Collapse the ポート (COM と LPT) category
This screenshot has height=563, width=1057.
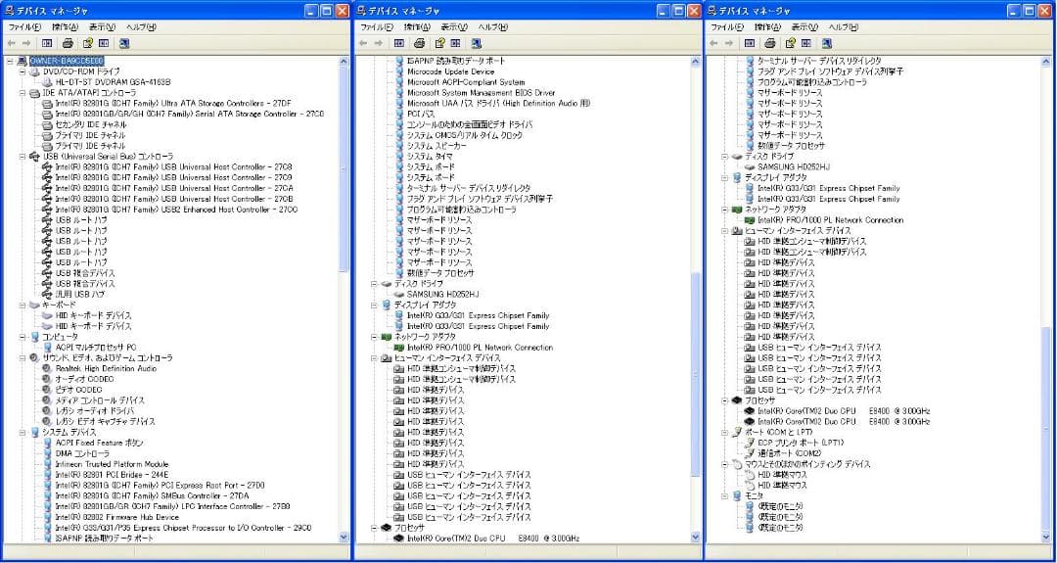point(724,432)
